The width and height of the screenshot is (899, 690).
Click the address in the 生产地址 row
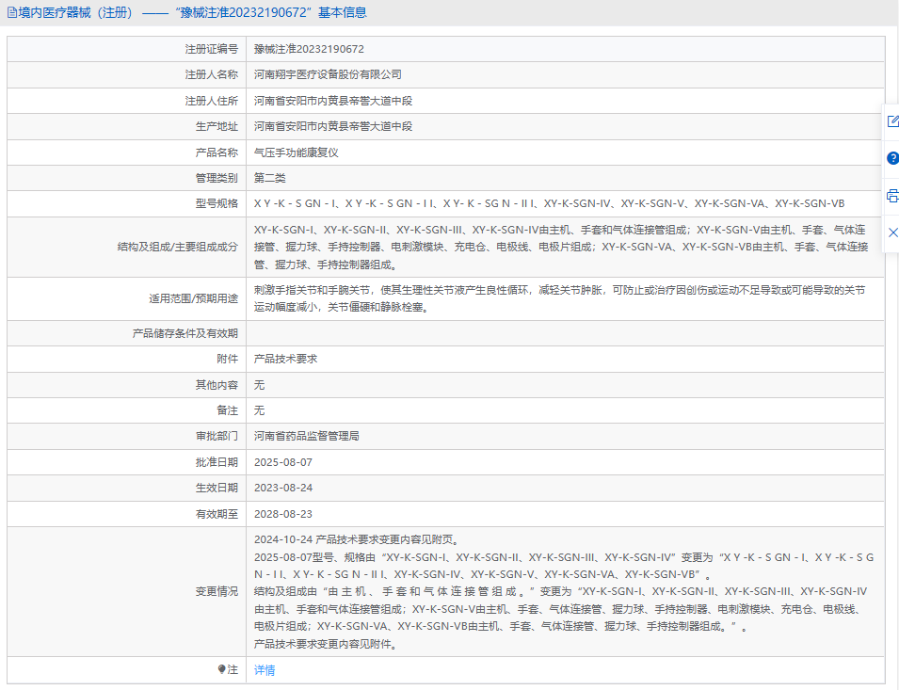(x=333, y=126)
